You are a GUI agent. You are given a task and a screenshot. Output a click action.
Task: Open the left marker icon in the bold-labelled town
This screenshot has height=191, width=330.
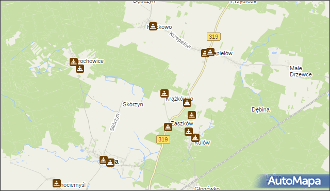(x=103, y=160)
